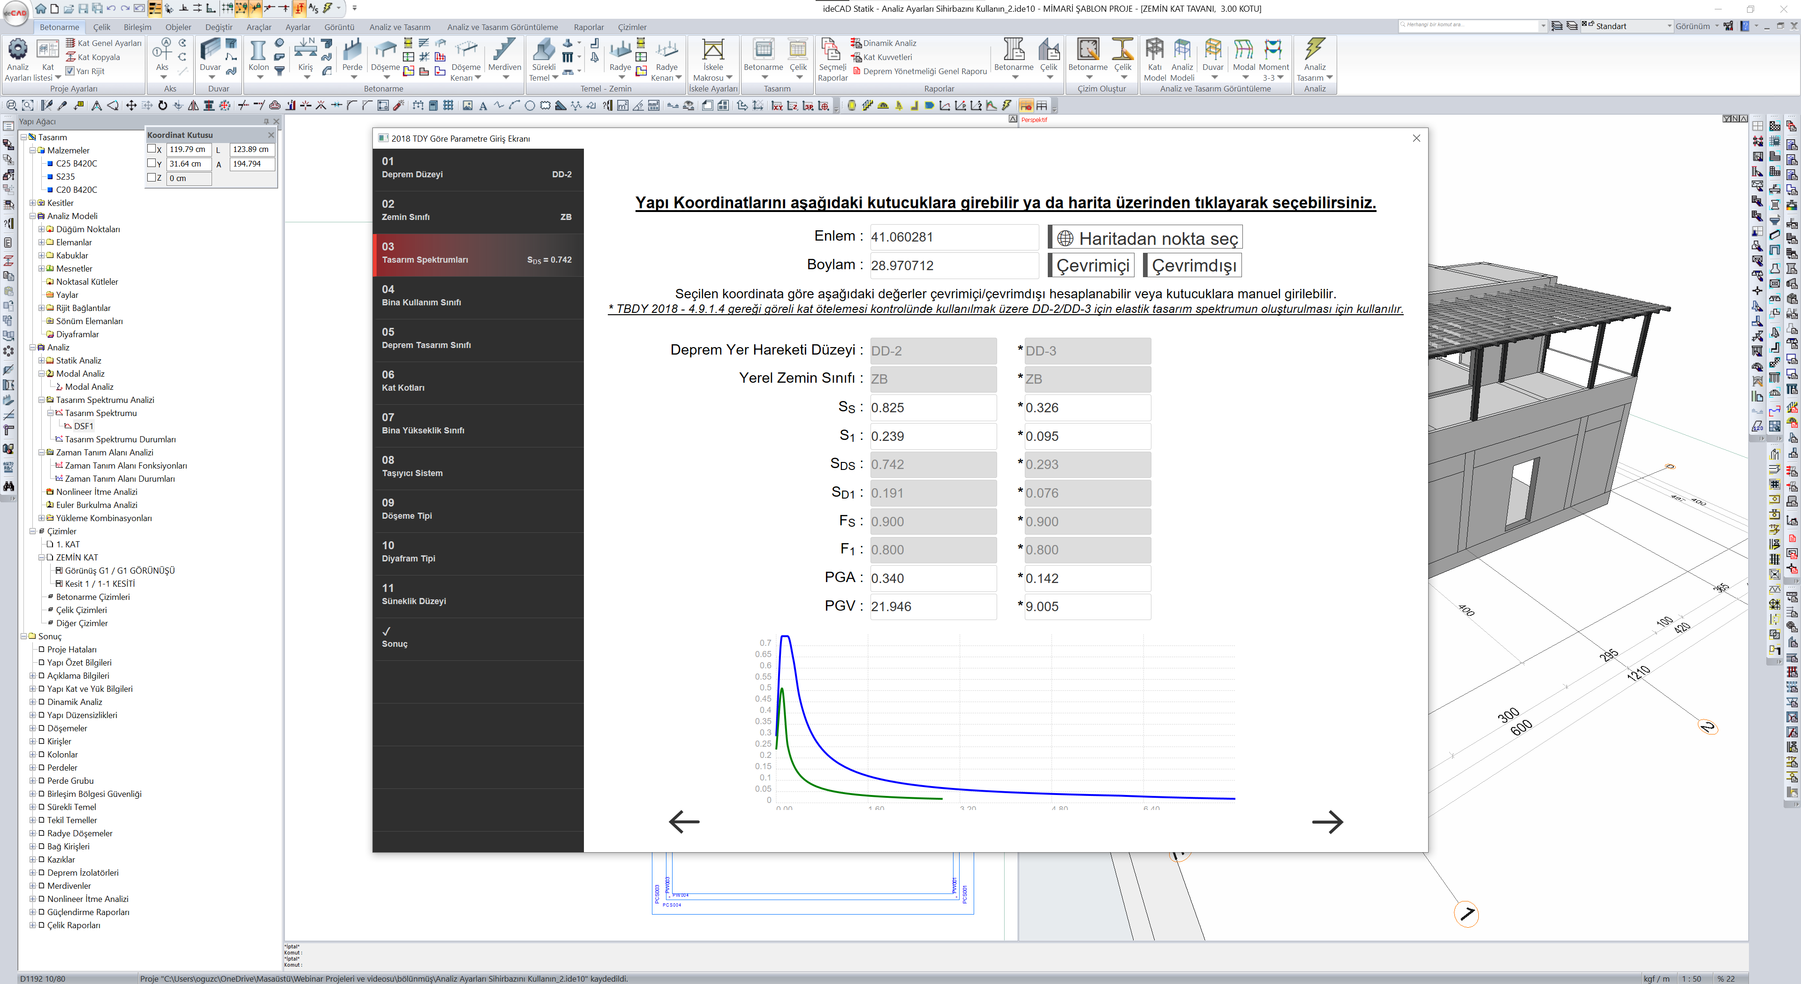Screen dimensions: 1801x984
Task: Open the Raporlar ribbon tab
Action: coord(588,27)
